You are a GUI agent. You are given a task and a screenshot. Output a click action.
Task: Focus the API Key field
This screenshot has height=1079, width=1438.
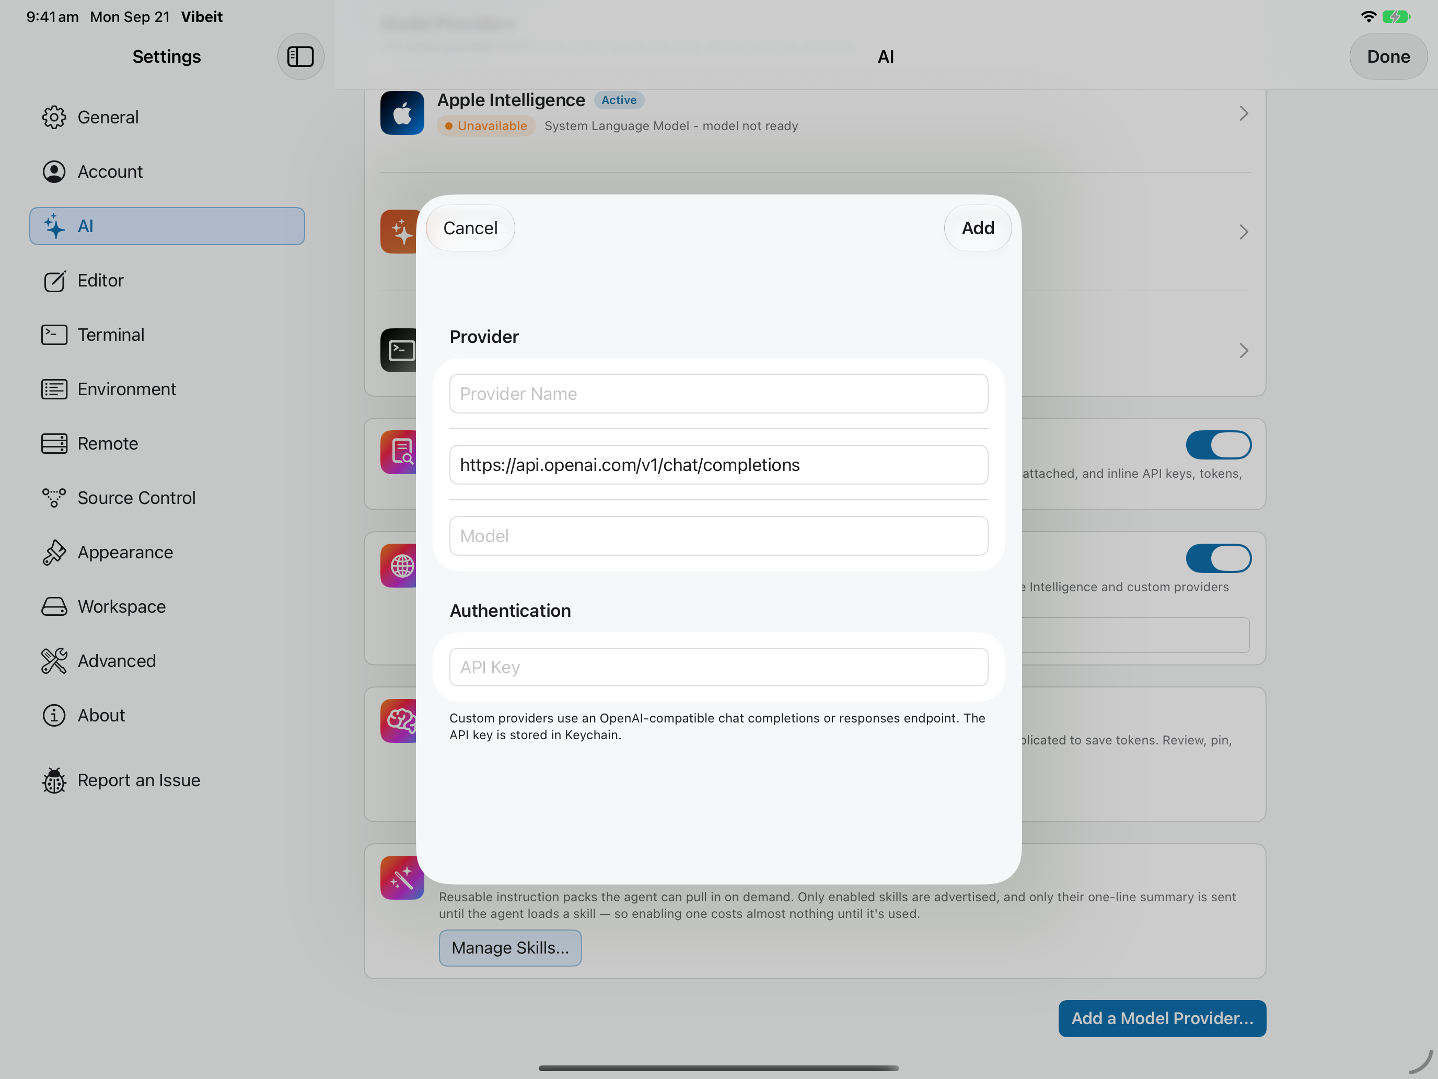[x=718, y=667]
